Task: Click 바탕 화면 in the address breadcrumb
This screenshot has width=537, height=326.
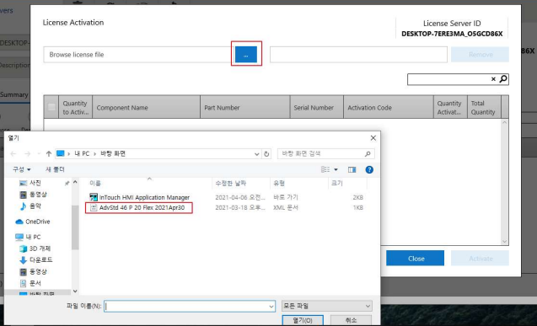Action: pyautogui.click(x=113, y=153)
